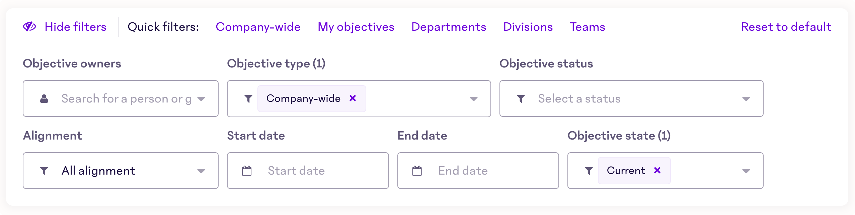Click the calendar icon in Start date
Image resolution: width=855 pixels, height=215 pixels.
point(247,171)
